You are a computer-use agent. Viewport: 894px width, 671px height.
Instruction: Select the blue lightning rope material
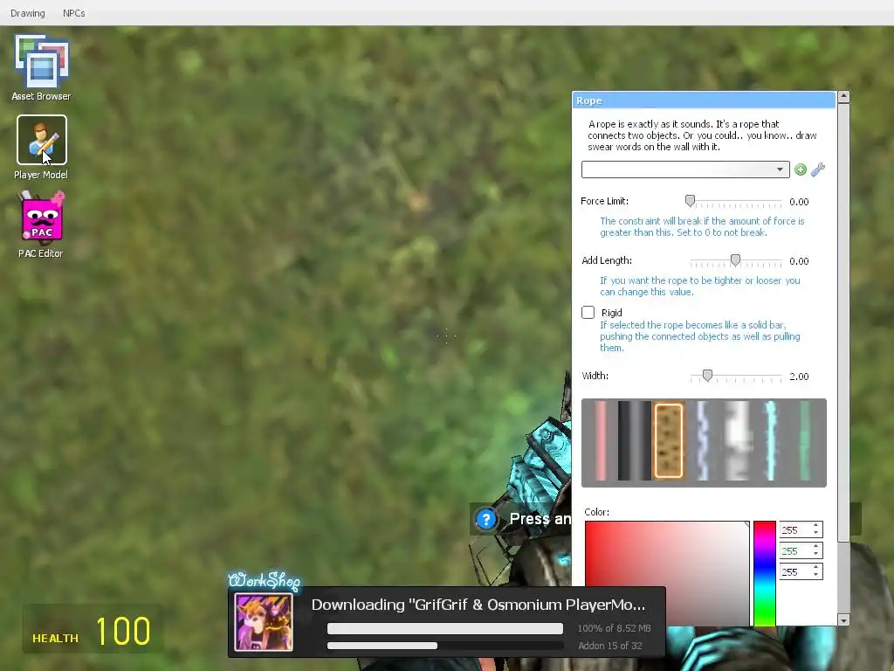[703, 440]
